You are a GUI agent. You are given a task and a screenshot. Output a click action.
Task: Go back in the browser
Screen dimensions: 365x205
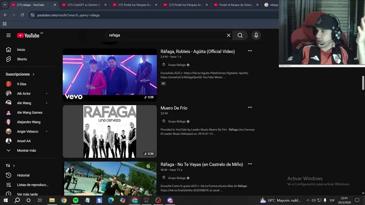[x=5, y=15]
